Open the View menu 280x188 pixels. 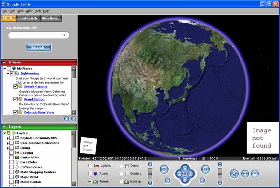pyautogui.click(x=20, y=11)
